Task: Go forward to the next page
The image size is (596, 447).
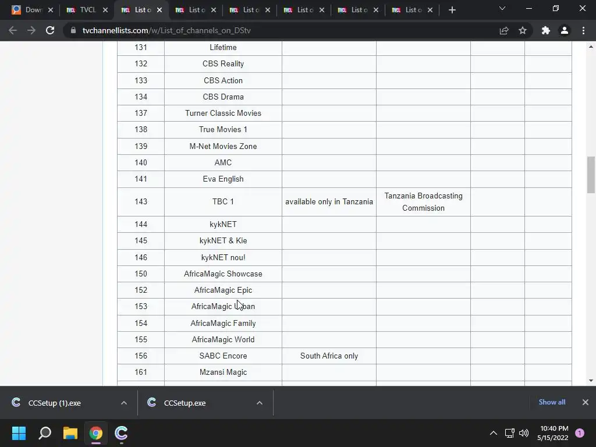Action: pyautogui.click(x=31, y=30)
